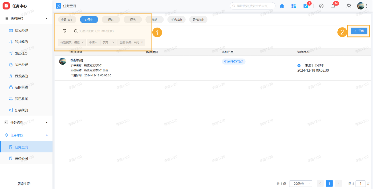Open the notification bell with 34 badge
Viewport: 373px width, 189px height.
point(333,6)
